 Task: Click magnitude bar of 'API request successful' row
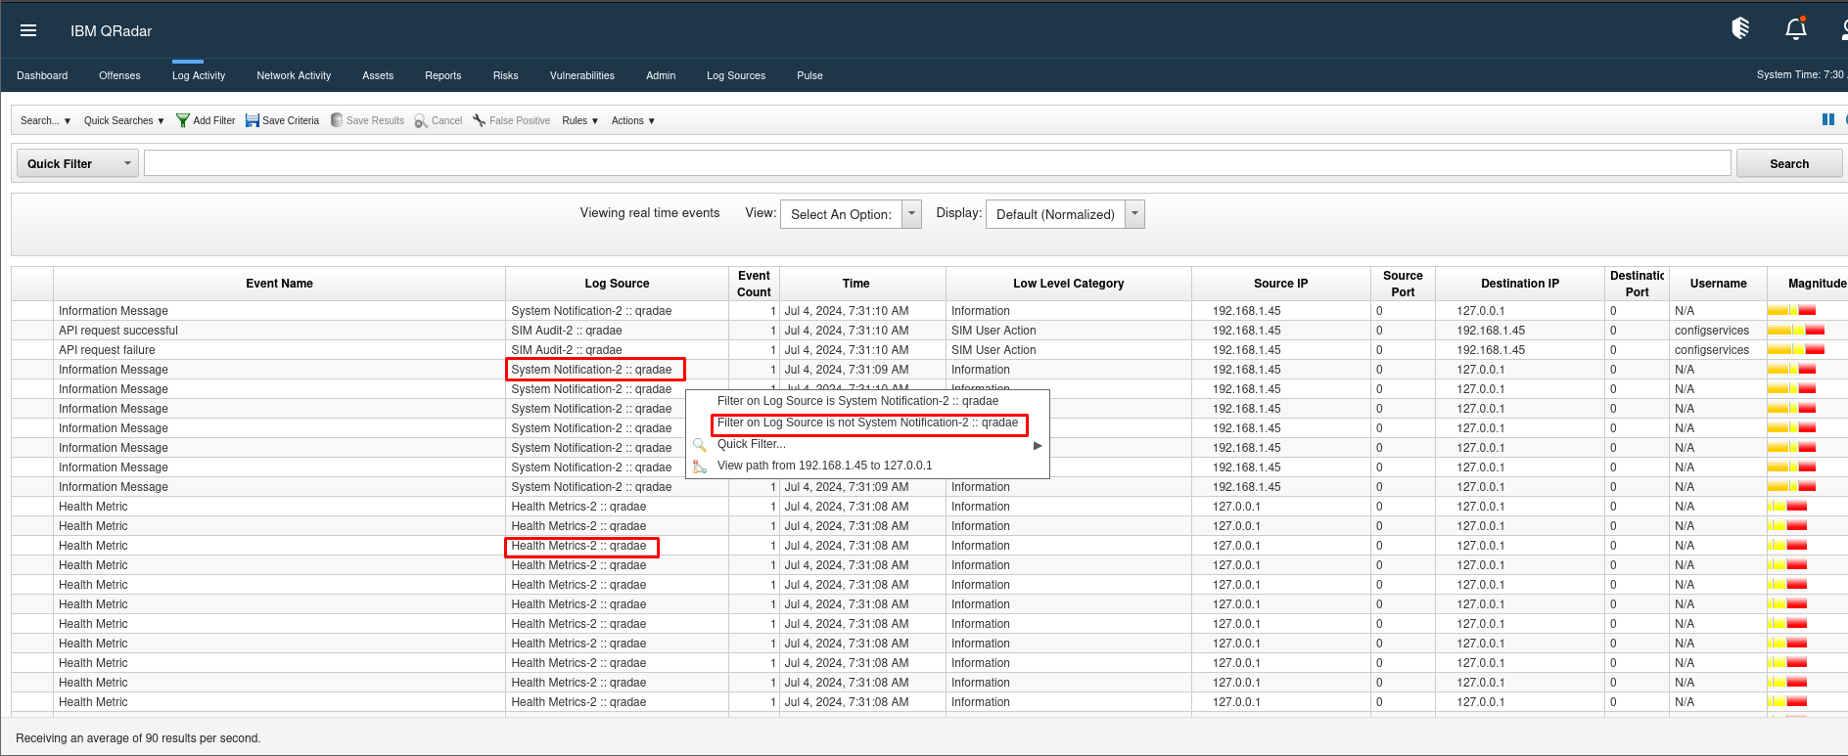1795,331
